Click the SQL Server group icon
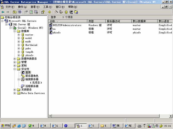 tap(11, 24)
